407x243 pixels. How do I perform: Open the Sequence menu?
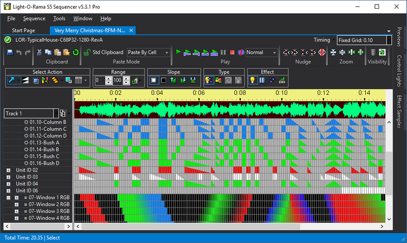tap(34, 19)
